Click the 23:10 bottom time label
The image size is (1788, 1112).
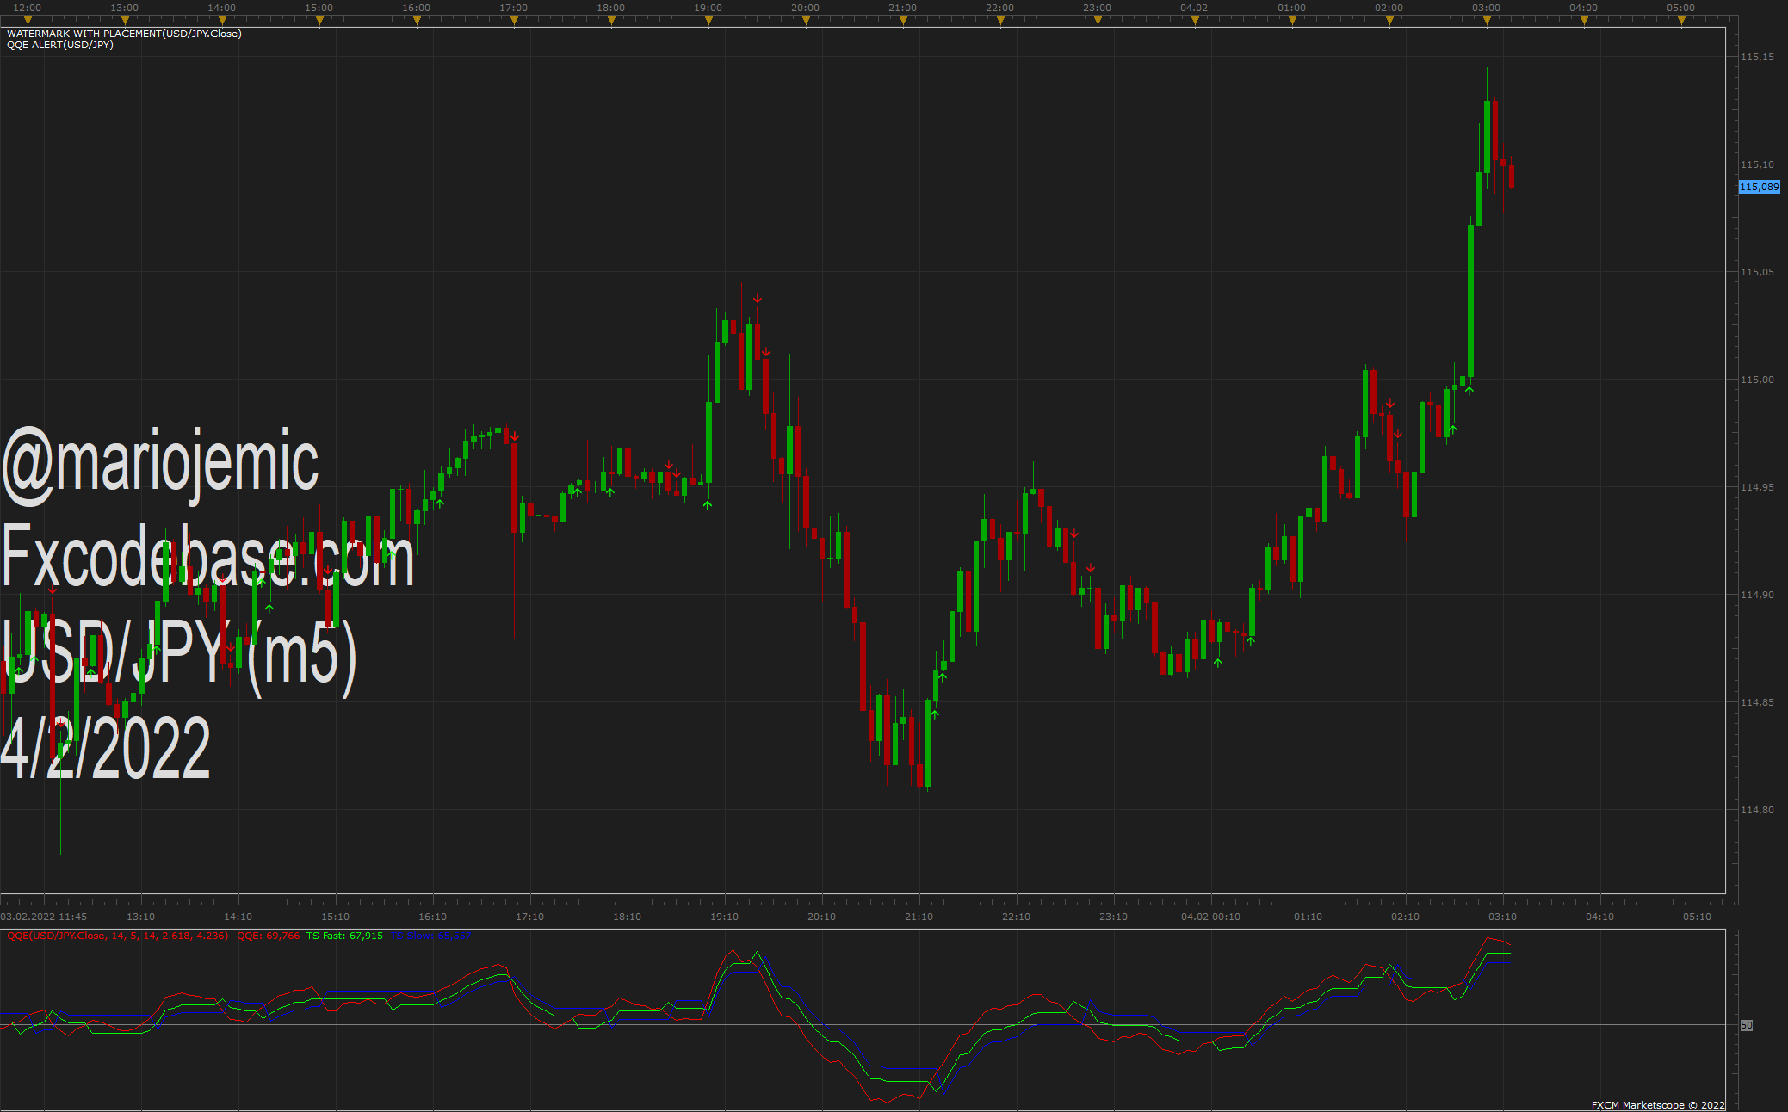click(x=1113, y=917)
